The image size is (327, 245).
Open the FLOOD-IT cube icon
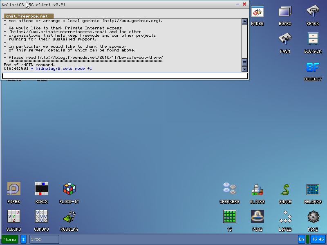(69, 189)
